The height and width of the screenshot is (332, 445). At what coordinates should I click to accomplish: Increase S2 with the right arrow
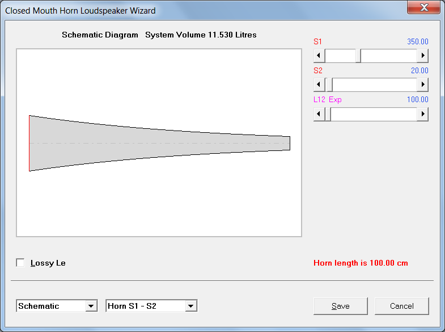tap(422, 85)
